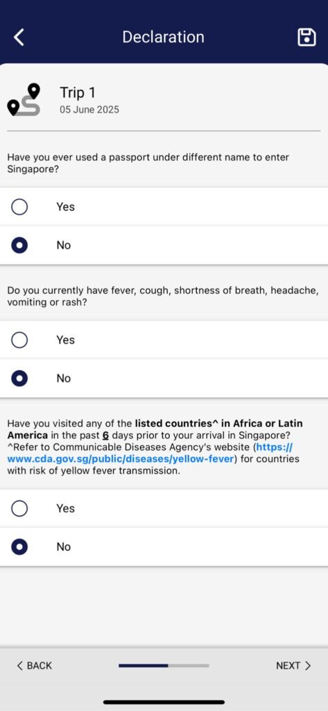Screen dimensions: 328x711
Task: Tap the BACK button at bottom
Action: pyautogui.click(x=35, y=666)
